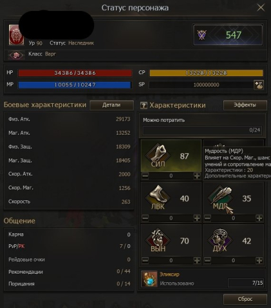The width and height of the screenshot is (271, 308).
Task: Click the Варг class icon
Action: point(16,55)
